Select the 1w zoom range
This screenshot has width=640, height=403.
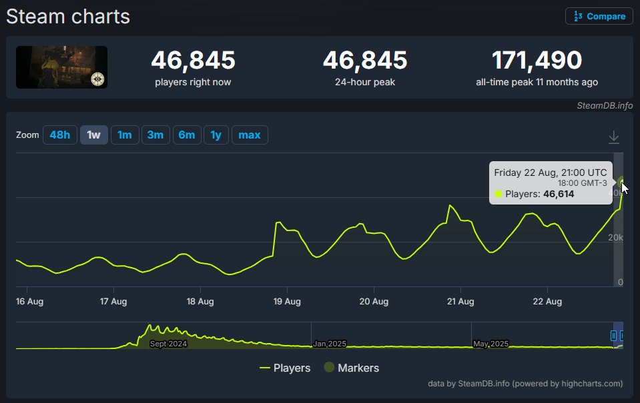click(93, 135)
